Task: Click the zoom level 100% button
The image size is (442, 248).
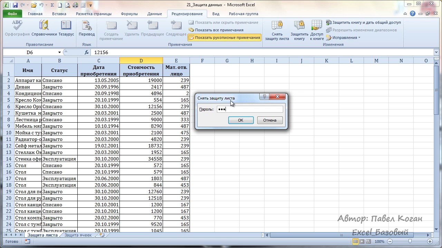Action: coord(379,241)
